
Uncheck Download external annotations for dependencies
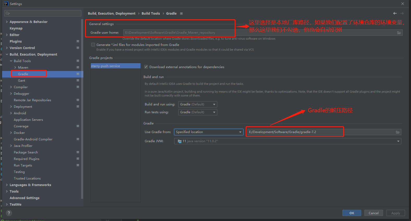click(146, 67)
